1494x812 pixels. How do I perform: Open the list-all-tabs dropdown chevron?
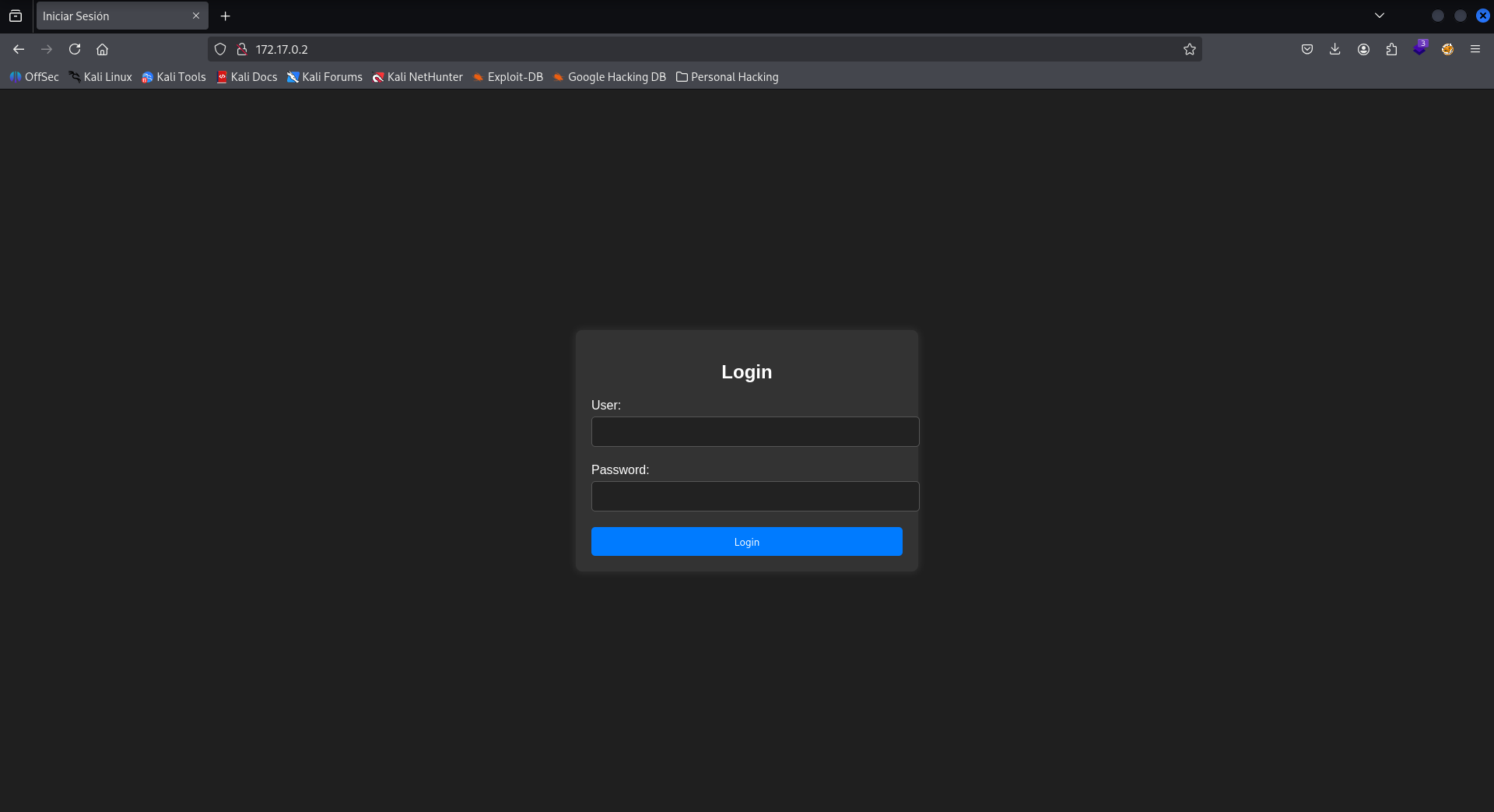pos(1380,15)
